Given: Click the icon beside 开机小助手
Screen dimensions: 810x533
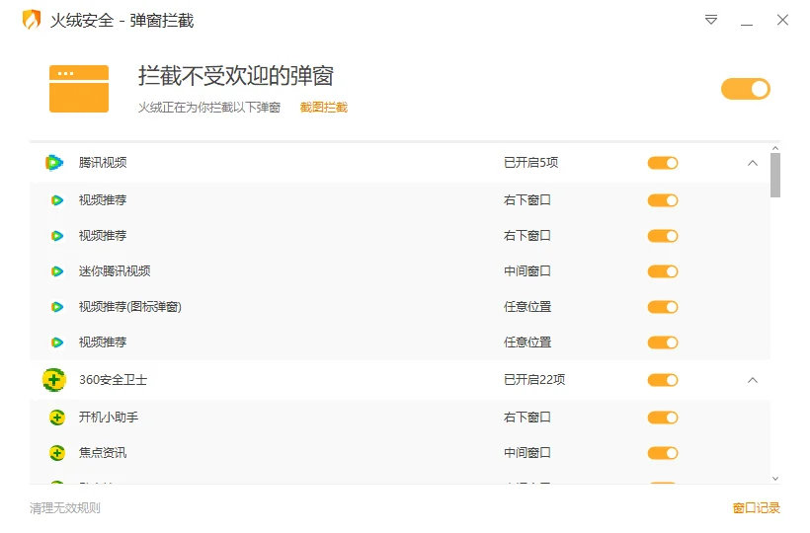Looking at the screenshot, I should [57, 418].
